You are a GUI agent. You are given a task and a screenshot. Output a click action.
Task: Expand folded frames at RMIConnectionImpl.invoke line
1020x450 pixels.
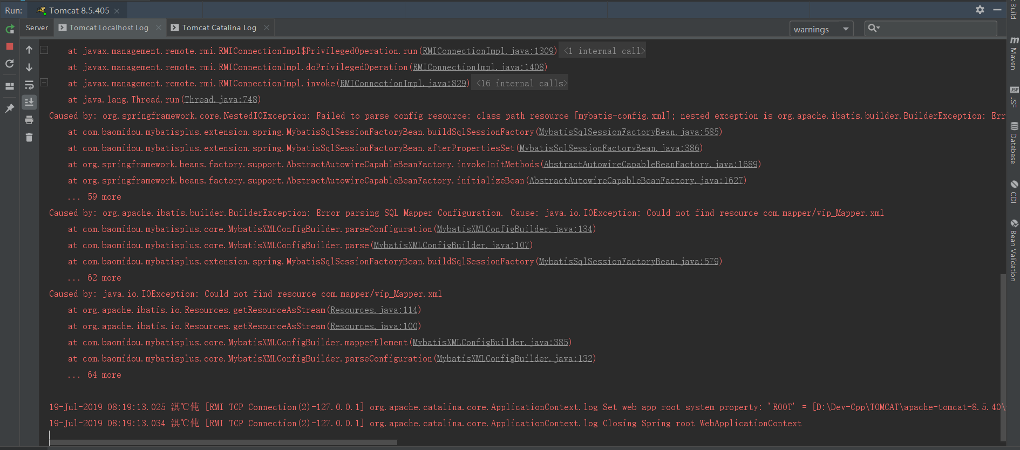[x=44, y=82]
